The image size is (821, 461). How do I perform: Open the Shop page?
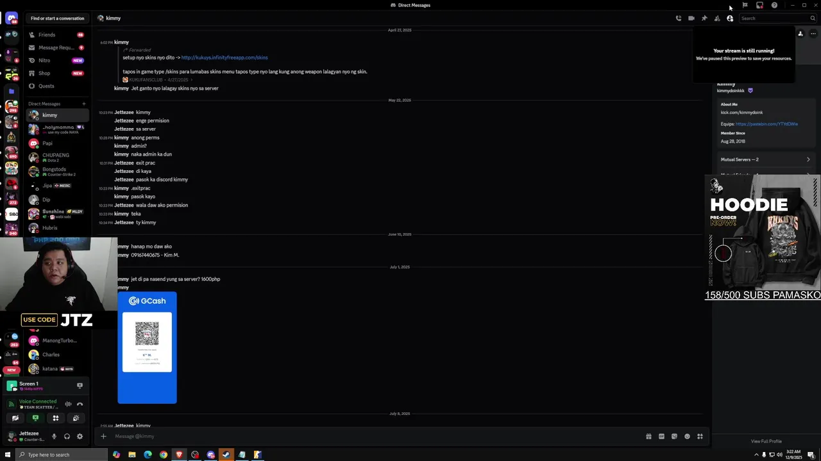pyautogui.click(x=58, y=73)
